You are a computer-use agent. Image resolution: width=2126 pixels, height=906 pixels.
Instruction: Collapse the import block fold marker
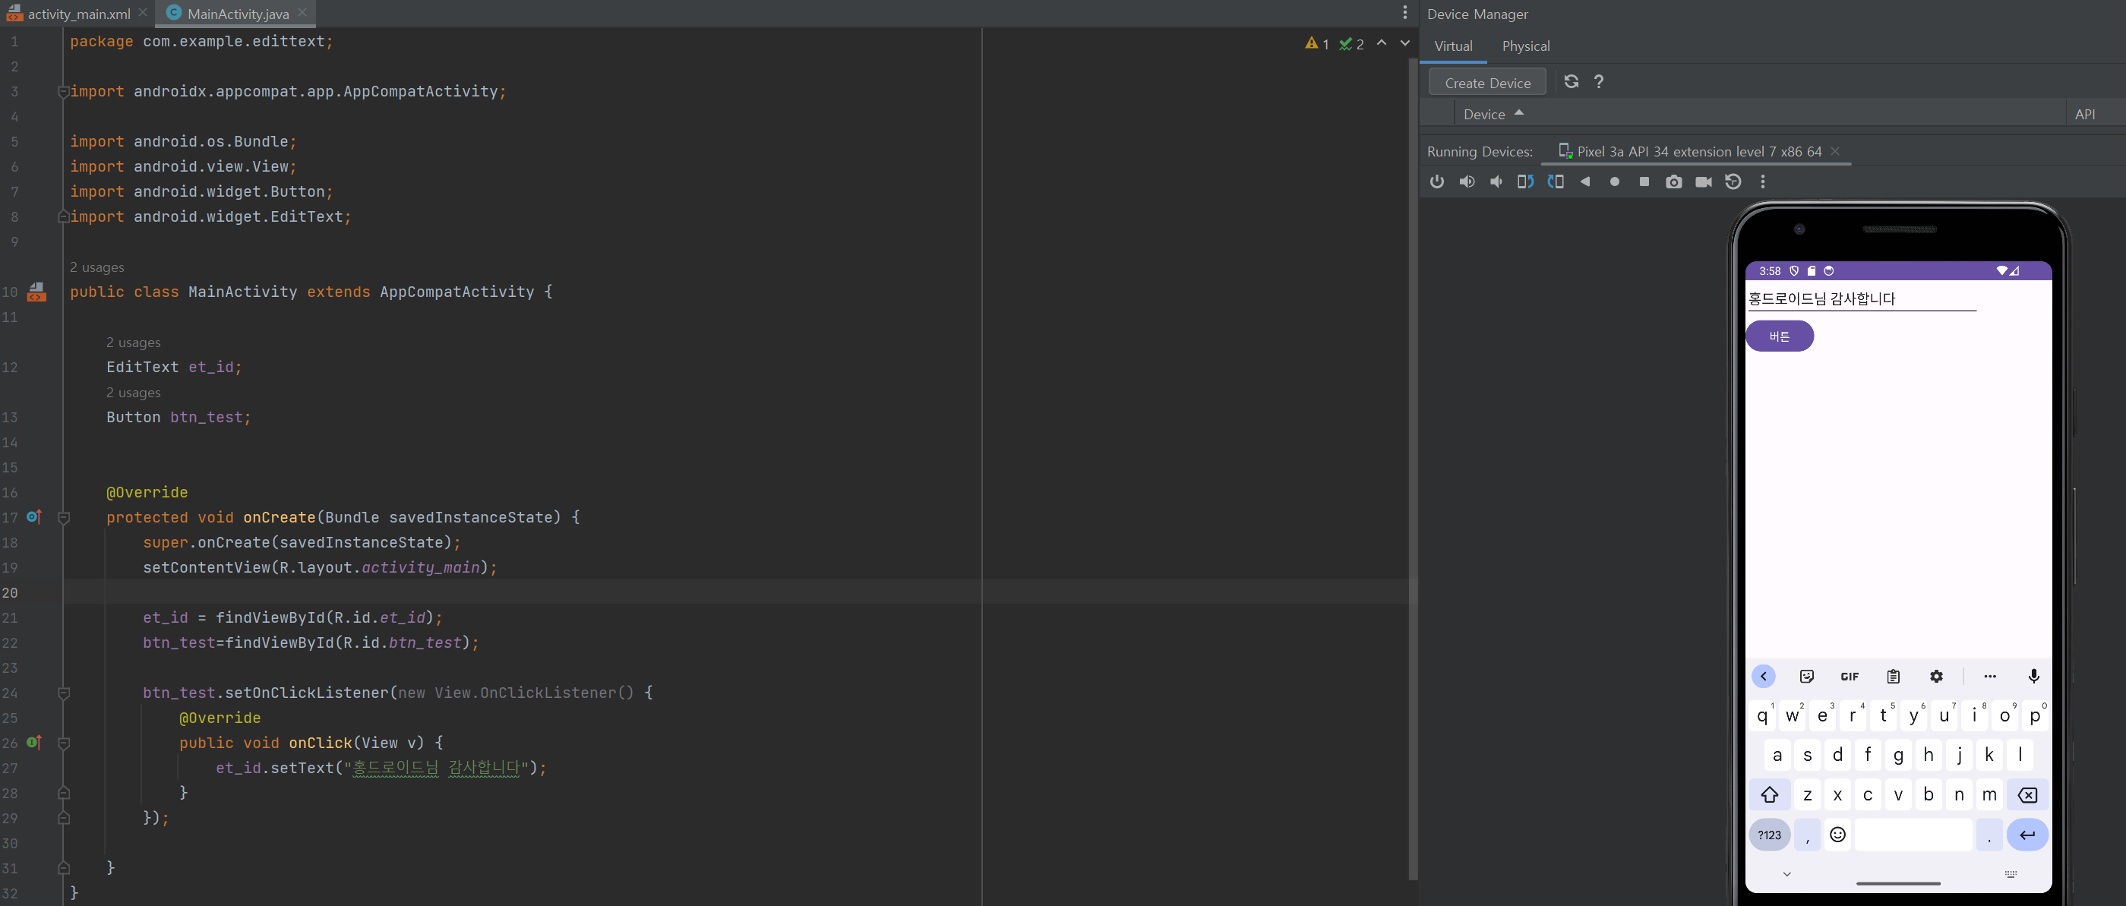pos(64,92)
